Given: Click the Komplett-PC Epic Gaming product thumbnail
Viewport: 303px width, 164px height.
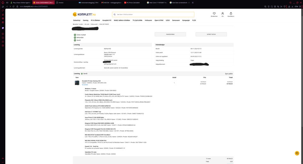Looking at the screenshot, I should click(77, 83).
